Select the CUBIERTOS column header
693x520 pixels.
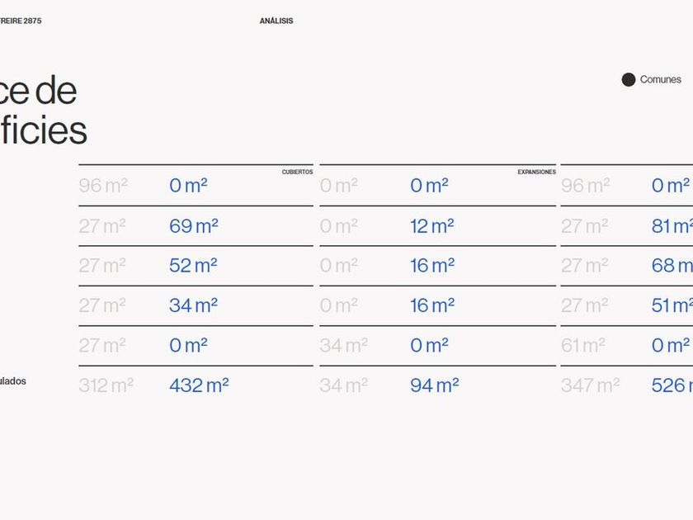click(x=297, y=172)
